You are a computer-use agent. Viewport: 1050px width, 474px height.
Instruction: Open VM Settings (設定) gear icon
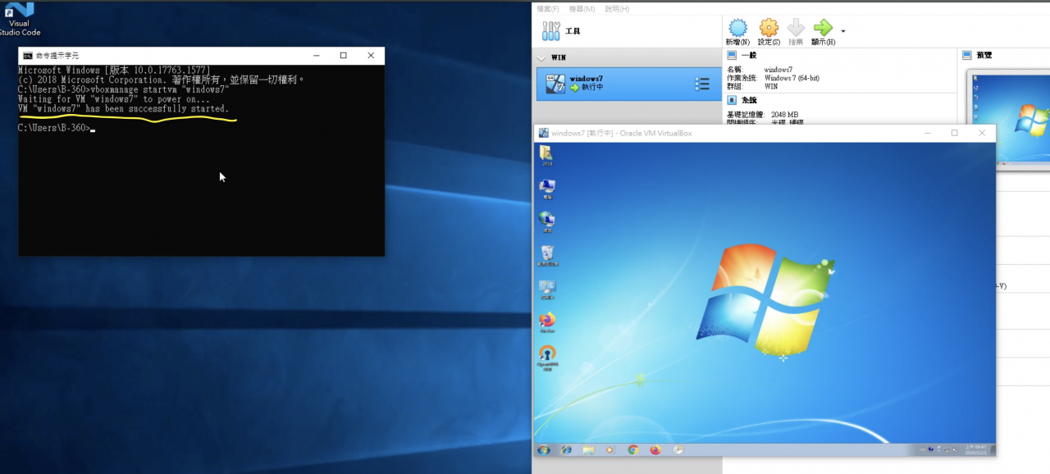tap(769, 31)
